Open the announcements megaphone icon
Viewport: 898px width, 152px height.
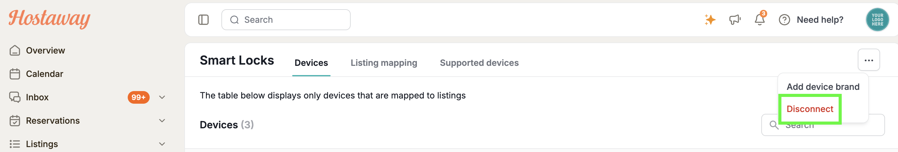coord(735,20)
